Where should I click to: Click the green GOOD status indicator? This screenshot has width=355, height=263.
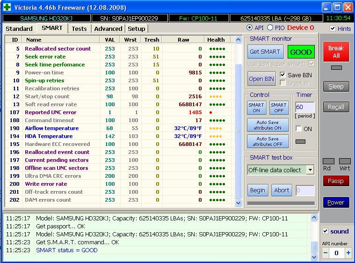pyautogui.click(x=301, y=52)
